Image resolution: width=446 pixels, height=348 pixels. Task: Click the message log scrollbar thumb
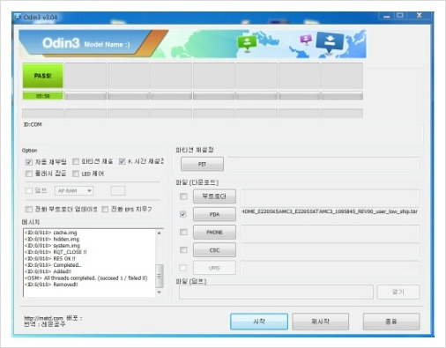pyautogui.click(x=160, y=276)
